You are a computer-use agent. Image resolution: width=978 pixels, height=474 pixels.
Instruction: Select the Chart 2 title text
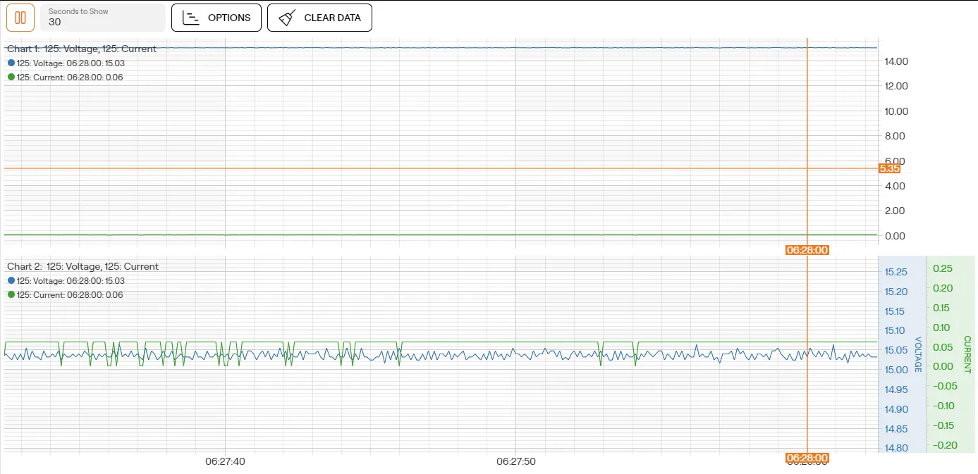tap(82, 266)
